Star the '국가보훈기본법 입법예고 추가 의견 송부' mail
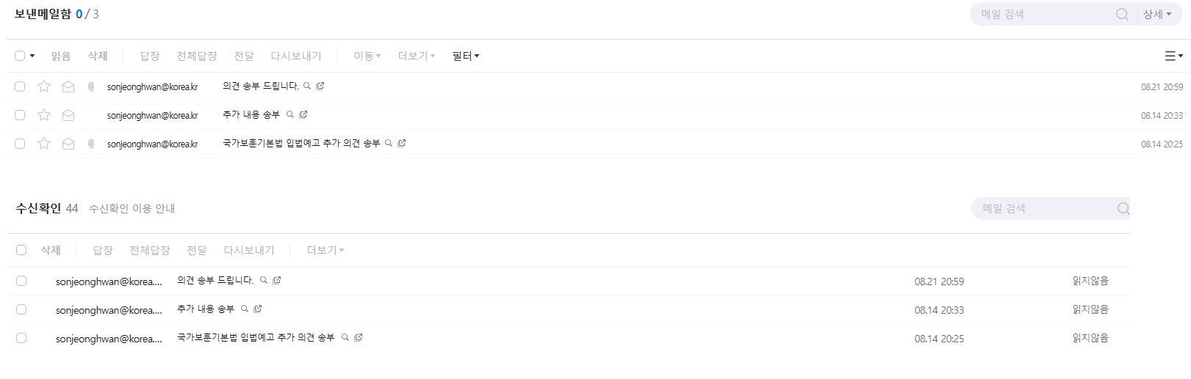This screenshot has width=1191, height=379. [44, 144]
